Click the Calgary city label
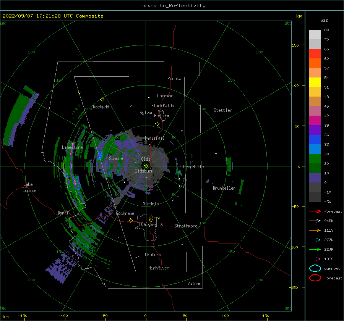Screen dimensions: 344x321 click(149, 224)
